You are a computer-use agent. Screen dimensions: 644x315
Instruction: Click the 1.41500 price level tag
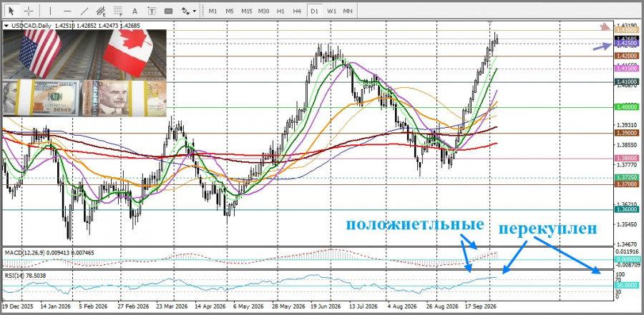[x=627, y=69]
